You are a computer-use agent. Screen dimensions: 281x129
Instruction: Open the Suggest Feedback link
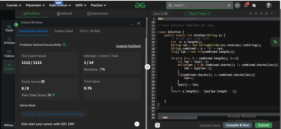(x=128, y=46)
